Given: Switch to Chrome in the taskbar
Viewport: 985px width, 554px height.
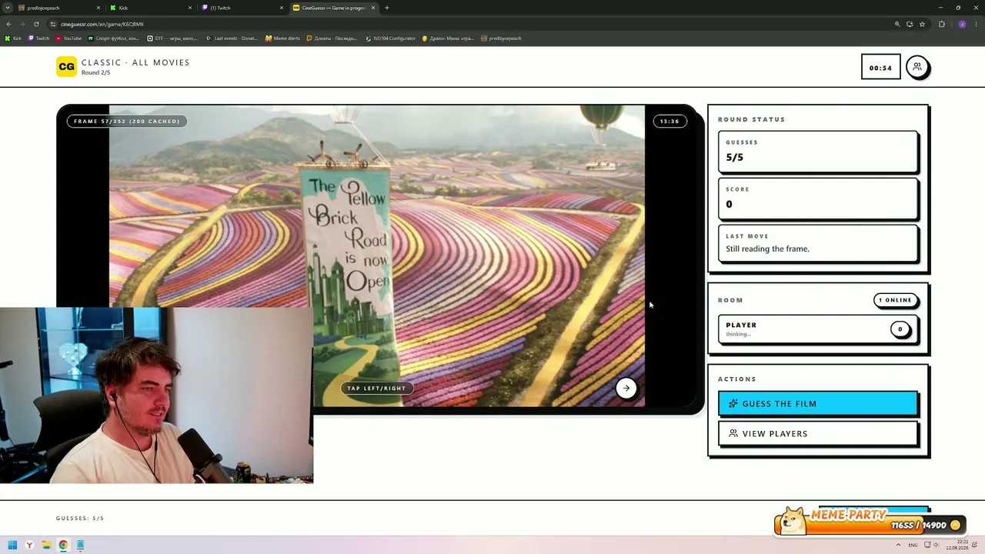Looking at the screenshot, I should [63, 545].
